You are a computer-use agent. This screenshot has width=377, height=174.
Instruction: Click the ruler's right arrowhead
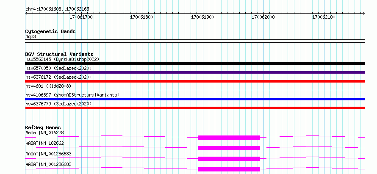pyautogui.click(x=363, y=14)
